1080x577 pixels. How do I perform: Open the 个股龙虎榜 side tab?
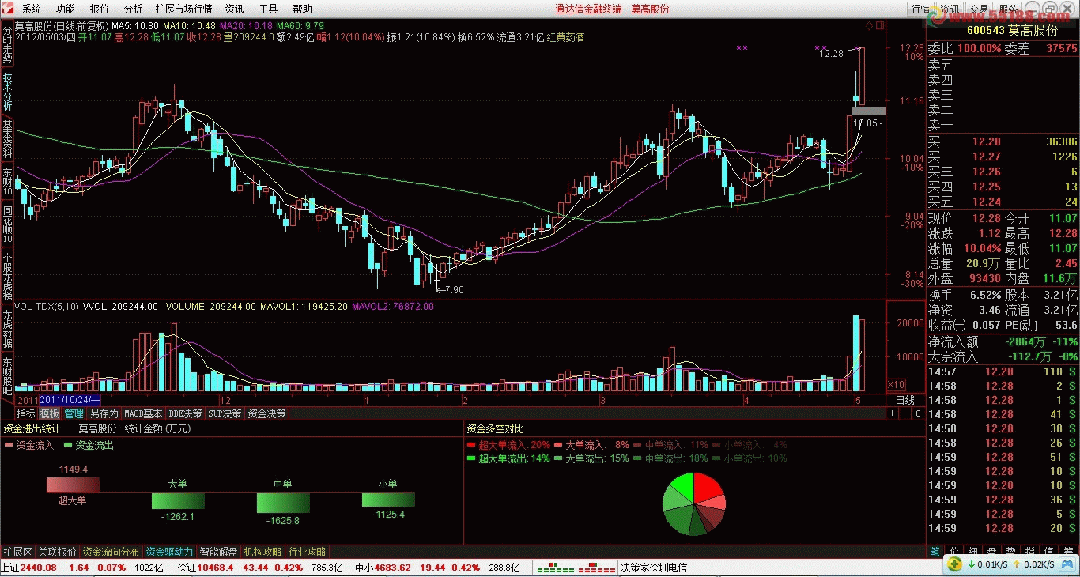coord(7,276)
